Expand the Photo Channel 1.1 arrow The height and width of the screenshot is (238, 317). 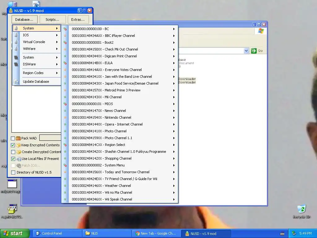click(174, 138)
